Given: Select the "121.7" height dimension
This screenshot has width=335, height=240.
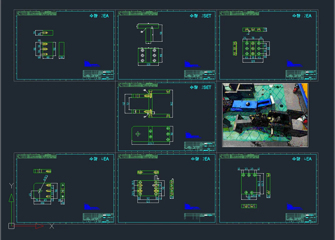Looking at the screenshot, I should (x=262, y=183).
